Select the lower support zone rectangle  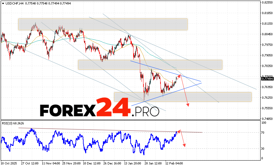[182, 97]
